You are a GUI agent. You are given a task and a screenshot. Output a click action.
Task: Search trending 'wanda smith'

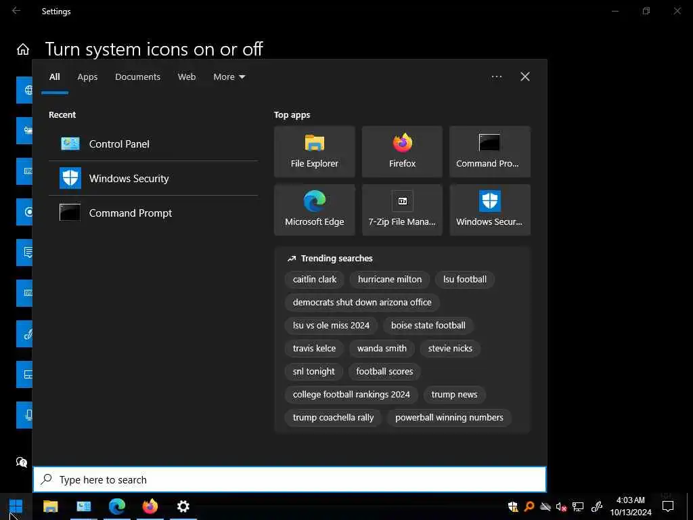pyautogui.click(x=382, y=349)
